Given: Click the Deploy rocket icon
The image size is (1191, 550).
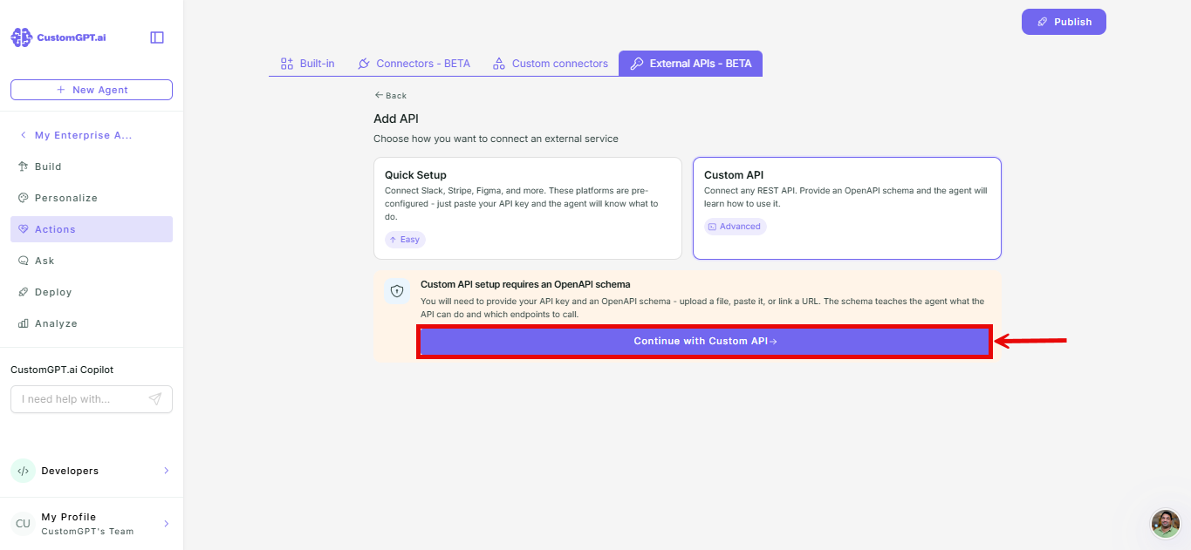Looking at the screenshot, I should (x=24, y=292).
